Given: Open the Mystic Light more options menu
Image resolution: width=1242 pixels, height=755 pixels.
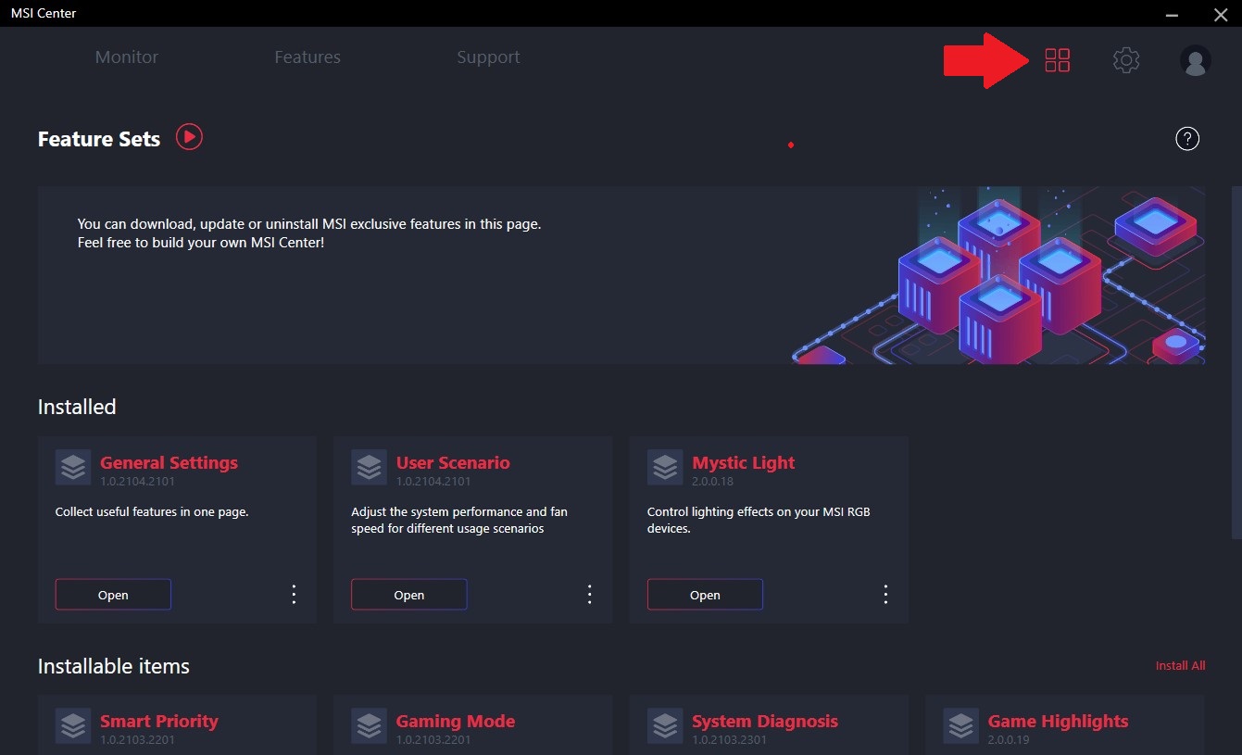Looking at the screenshot, I should click(885, 595).
